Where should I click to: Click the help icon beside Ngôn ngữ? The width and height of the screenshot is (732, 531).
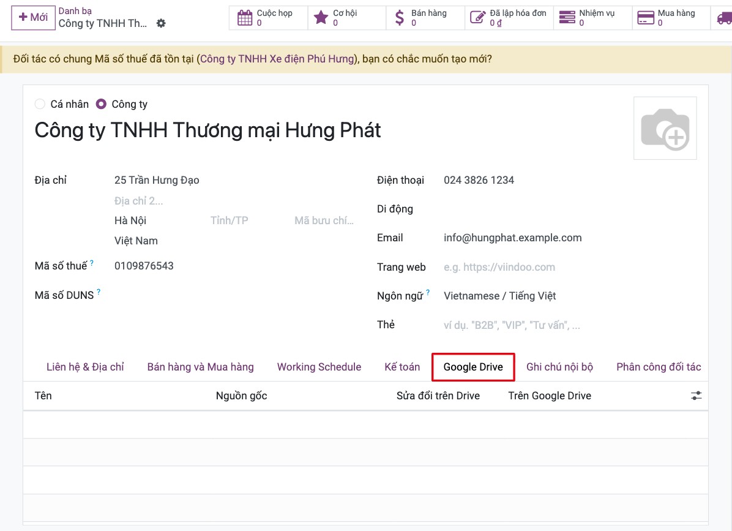[x=428, y=293]
